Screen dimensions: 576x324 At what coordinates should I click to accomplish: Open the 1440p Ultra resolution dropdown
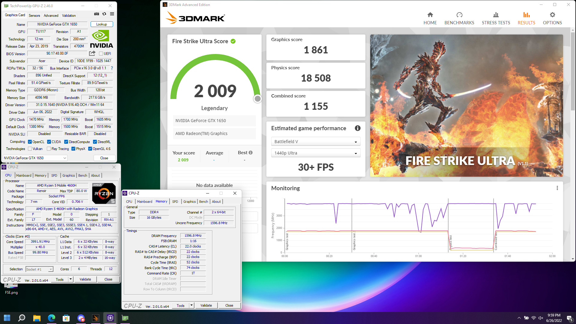(x=316, y=153)
